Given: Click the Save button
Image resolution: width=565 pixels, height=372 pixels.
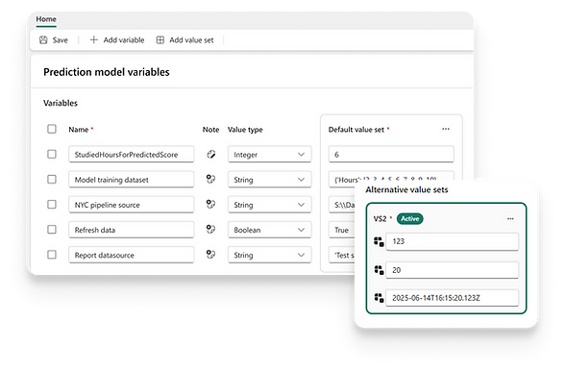Looking at the screenshot, I should (x=54, y=40).
